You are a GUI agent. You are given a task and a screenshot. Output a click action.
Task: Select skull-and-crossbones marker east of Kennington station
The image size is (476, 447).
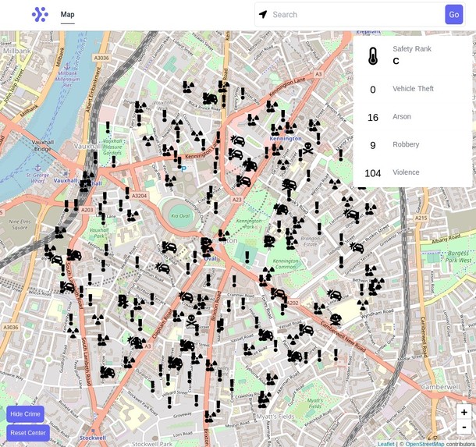(307, 148)
